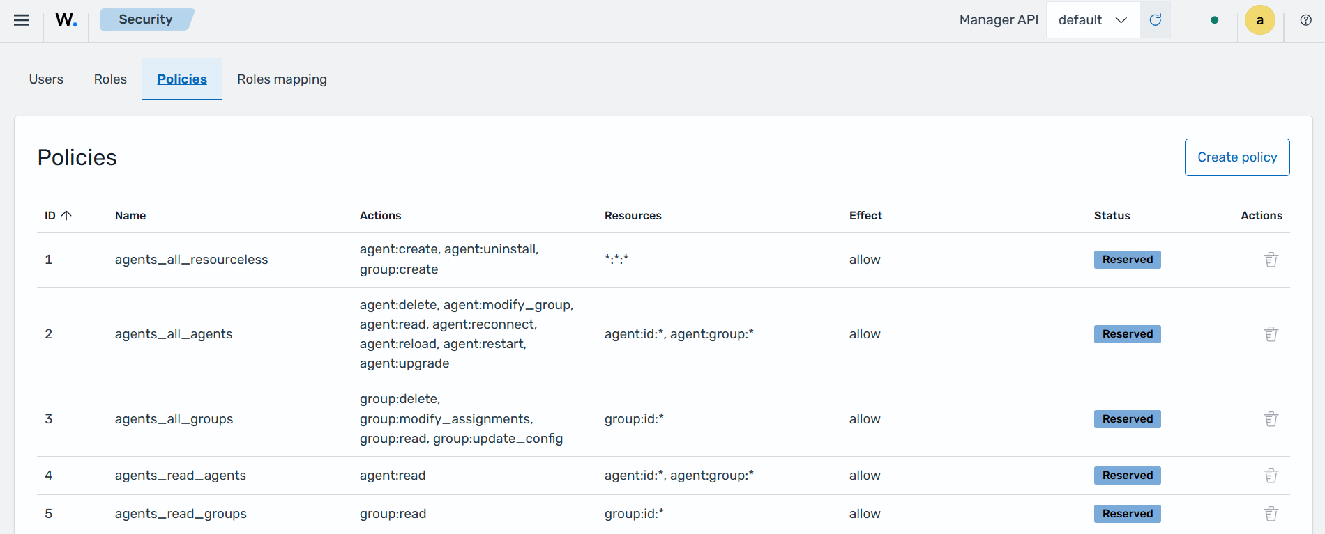The height and width of the screenshot is (534, 1325).
Task: Click the Reserved badge for agents_read_agents
Action: coord(1128,476)
